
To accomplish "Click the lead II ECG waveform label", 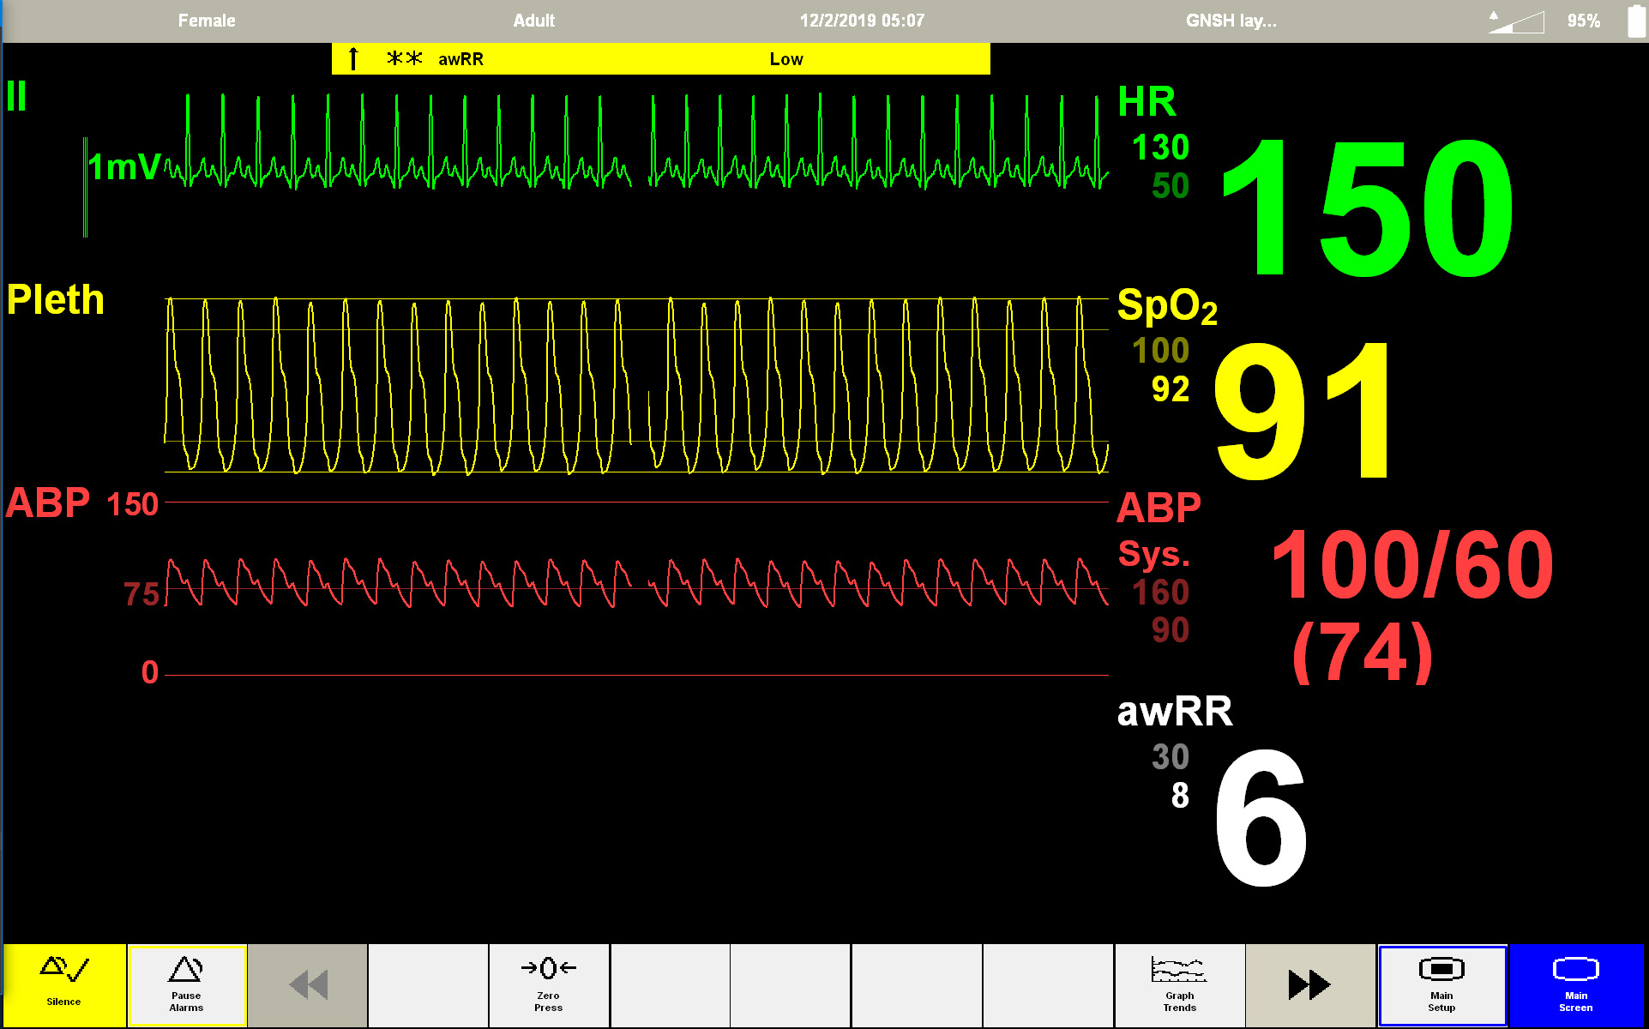I will click(x=17, y=96).
